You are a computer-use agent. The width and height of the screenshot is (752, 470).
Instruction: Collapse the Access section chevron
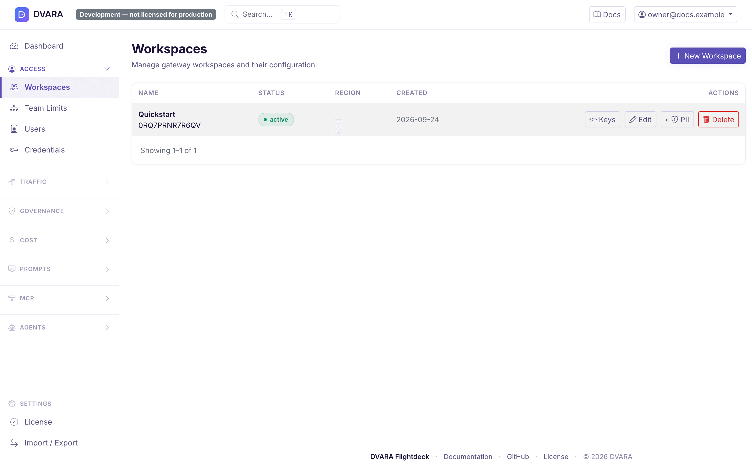107,69
